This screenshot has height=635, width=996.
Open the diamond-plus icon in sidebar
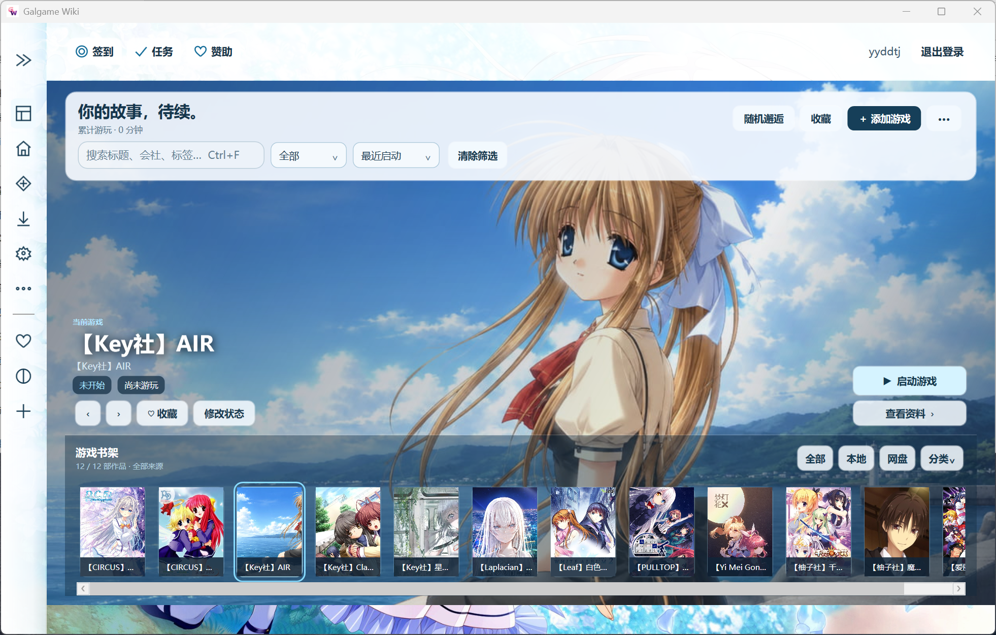23,183
